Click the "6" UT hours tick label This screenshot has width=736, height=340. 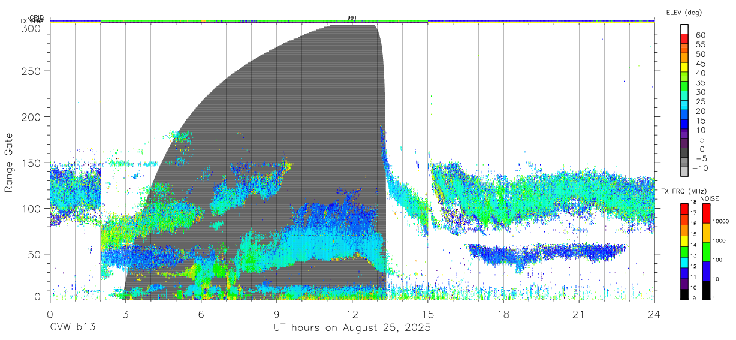pos(201,314)
